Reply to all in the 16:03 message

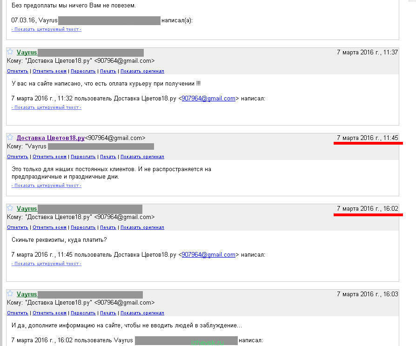coord(50,313)
